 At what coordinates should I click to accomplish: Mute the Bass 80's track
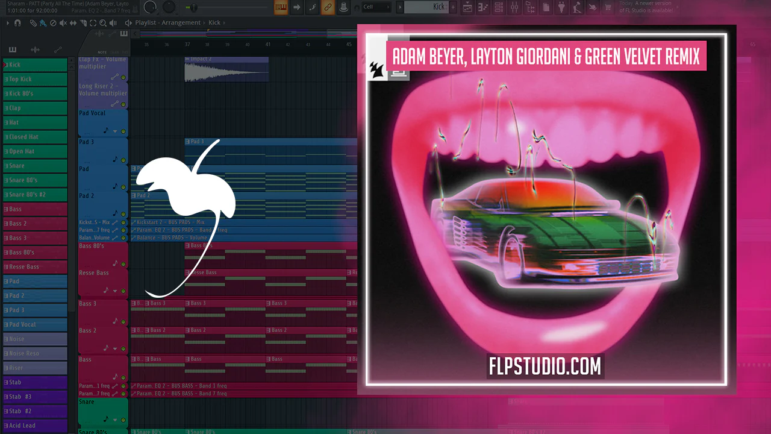(123, 263)
